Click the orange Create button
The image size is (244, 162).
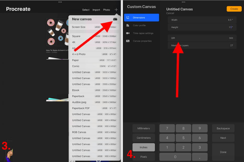click(234, 9)
